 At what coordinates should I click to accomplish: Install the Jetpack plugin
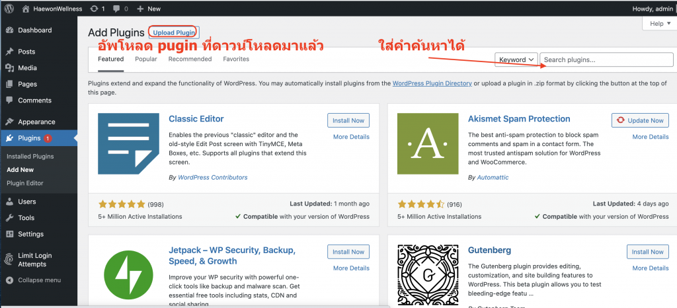348,252
